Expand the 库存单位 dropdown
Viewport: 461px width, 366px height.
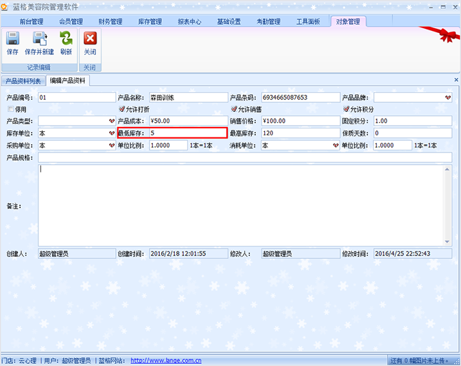pyautogui.click(x=111, y=133)
